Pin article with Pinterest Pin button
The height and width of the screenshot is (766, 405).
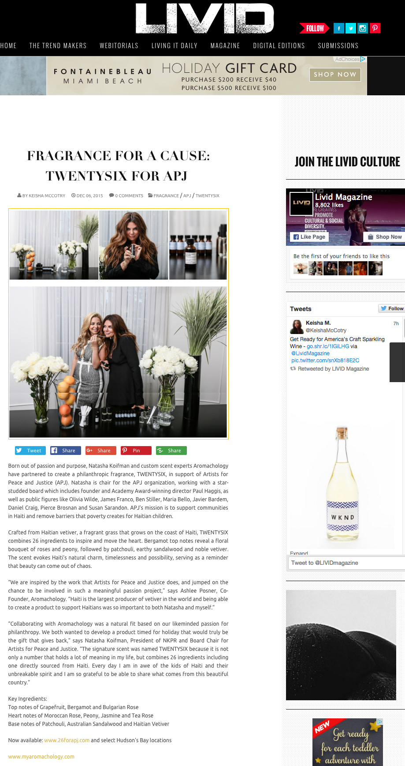click(136, 451)
